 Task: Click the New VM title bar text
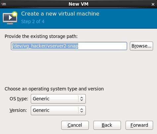click(x=78, y=4)
